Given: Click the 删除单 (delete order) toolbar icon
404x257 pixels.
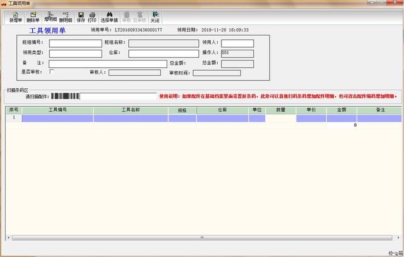Looking at the screenshot, I should coord(32,16).
